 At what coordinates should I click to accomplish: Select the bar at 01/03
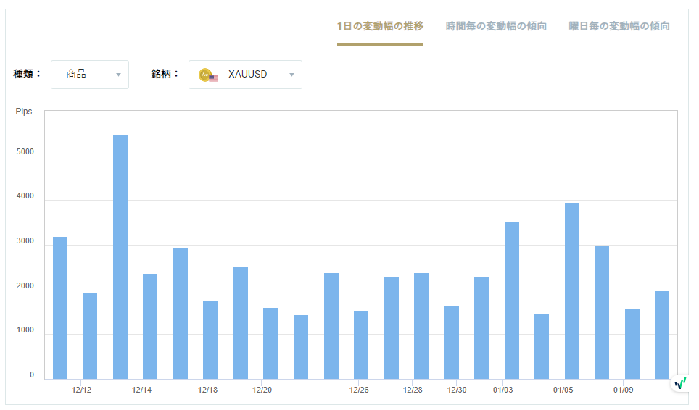(x=512, y=300)
